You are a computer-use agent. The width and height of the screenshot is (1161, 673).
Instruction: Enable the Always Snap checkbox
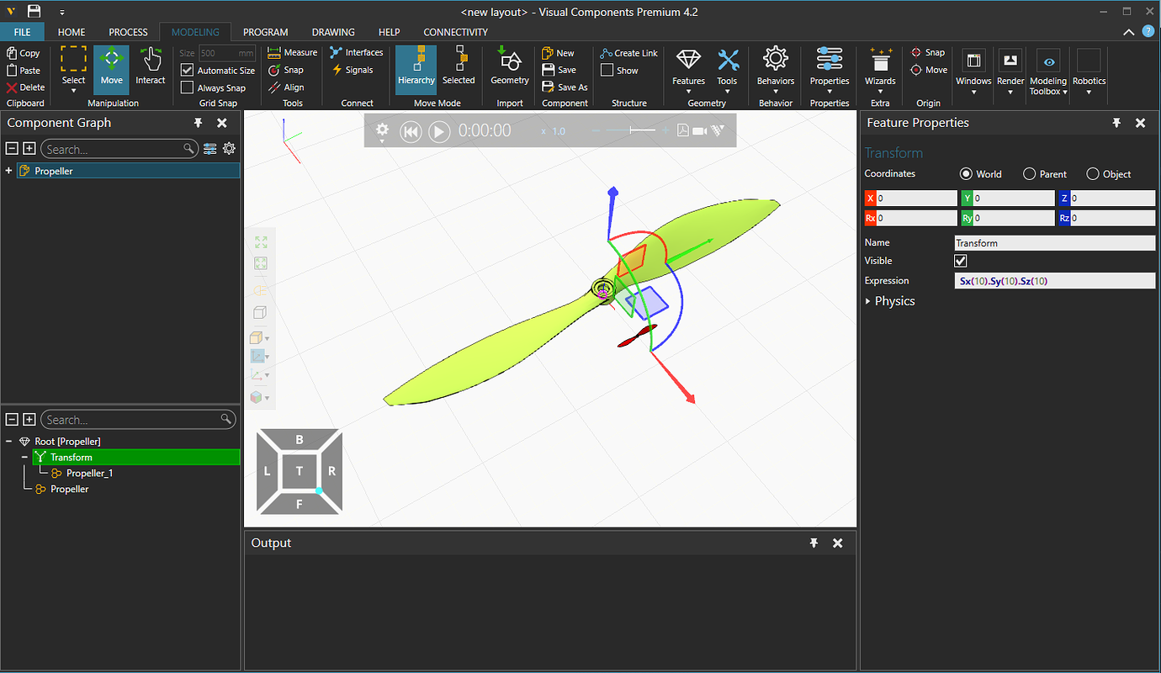point(188,88)
